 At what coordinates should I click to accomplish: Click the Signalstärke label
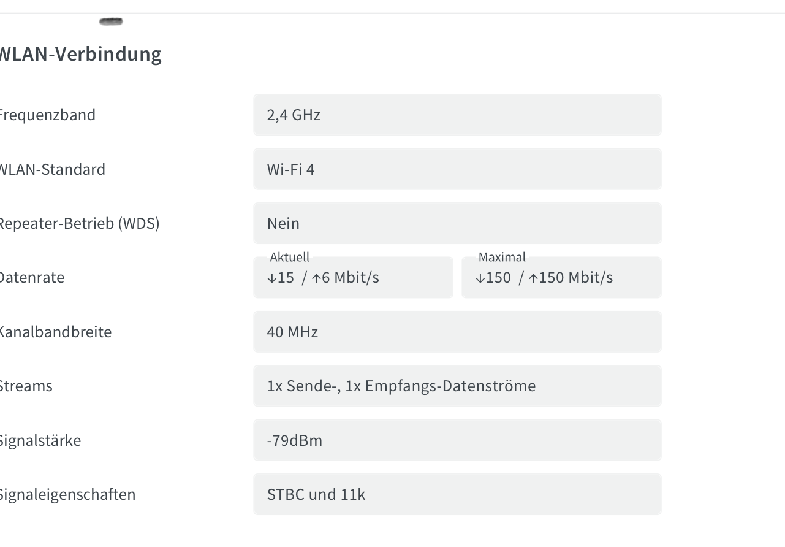click(40, 440)
